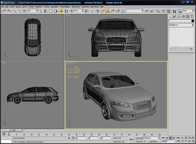This screenshot has width=196, height=144.
Task: Switch to the Motion command panel tab
Action: pos(183,17)
